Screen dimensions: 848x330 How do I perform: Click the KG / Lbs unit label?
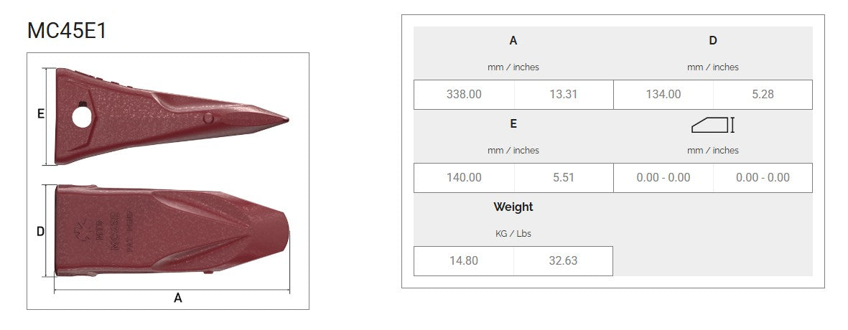513,234
